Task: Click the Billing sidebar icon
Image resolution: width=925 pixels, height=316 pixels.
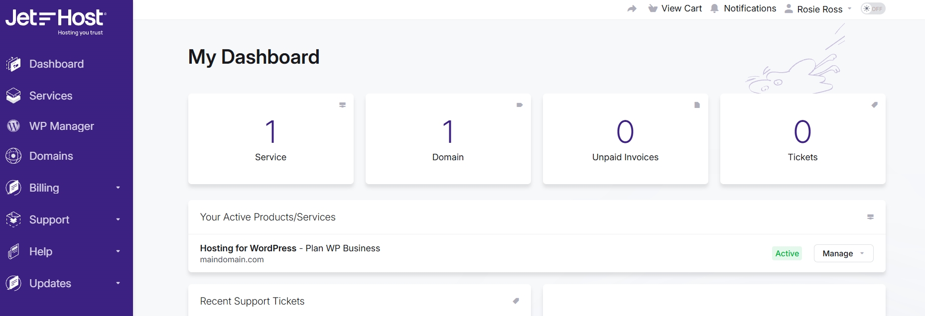Action: pos(13,188)
